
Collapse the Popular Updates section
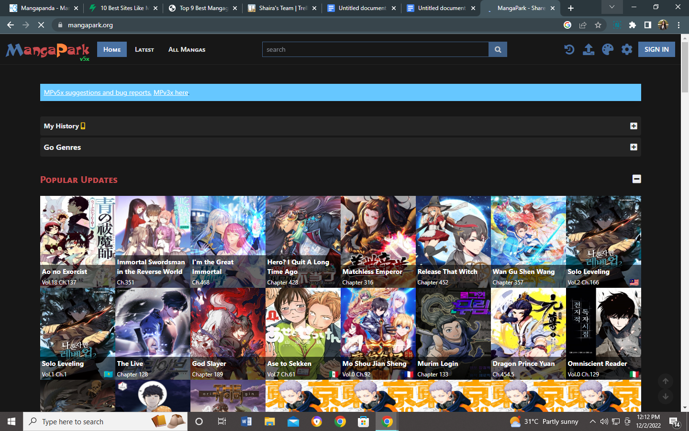point(636,179)
